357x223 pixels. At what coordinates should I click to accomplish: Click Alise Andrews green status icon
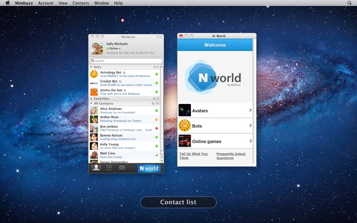tap(157, 111)
